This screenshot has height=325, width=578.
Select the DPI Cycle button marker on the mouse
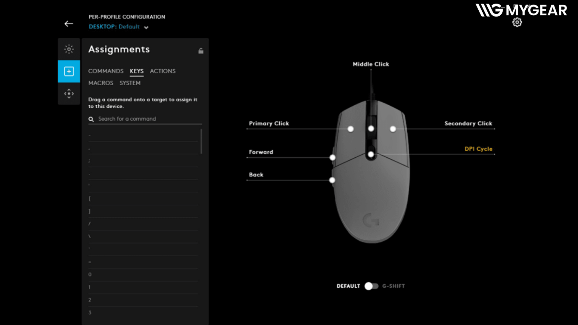tap(371, 154)
